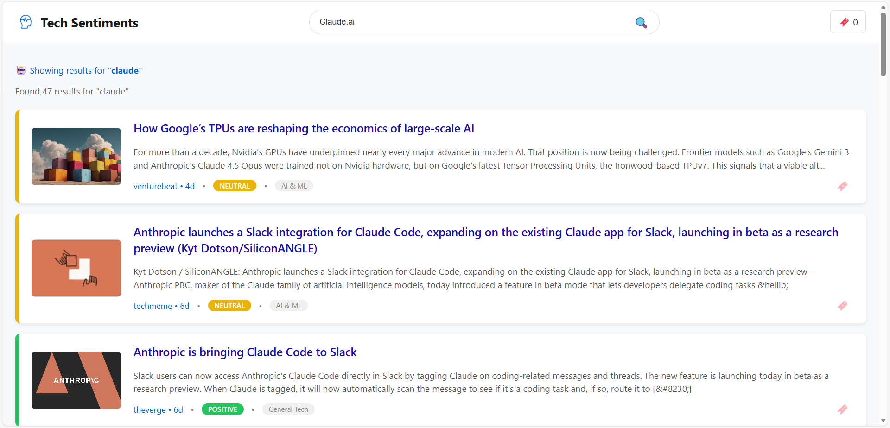Click the Tech Sentiments site title
This screenshot has width=890, height=428.
(89, 23)
